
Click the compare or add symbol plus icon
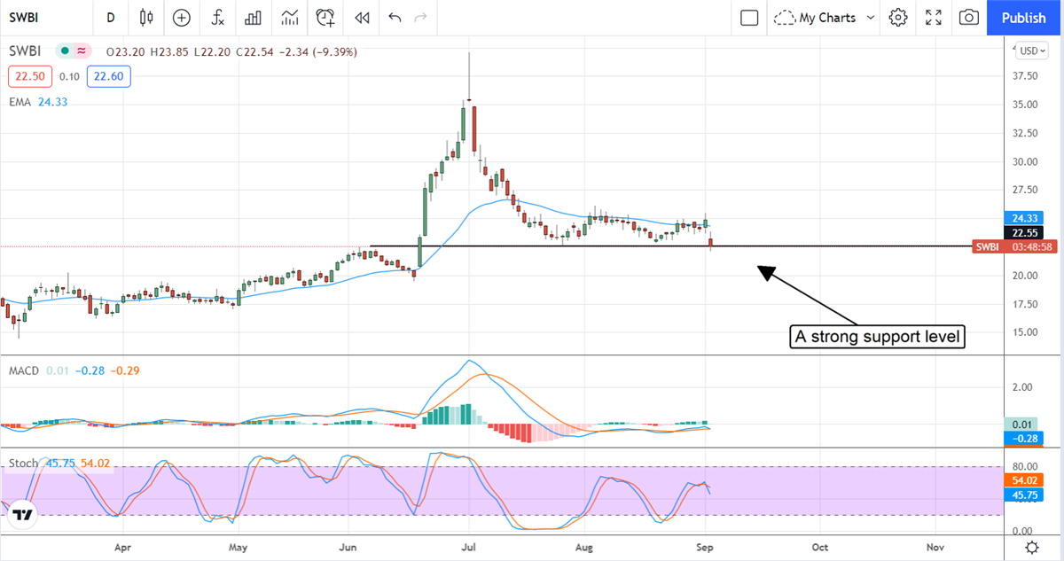click(182, 17)
